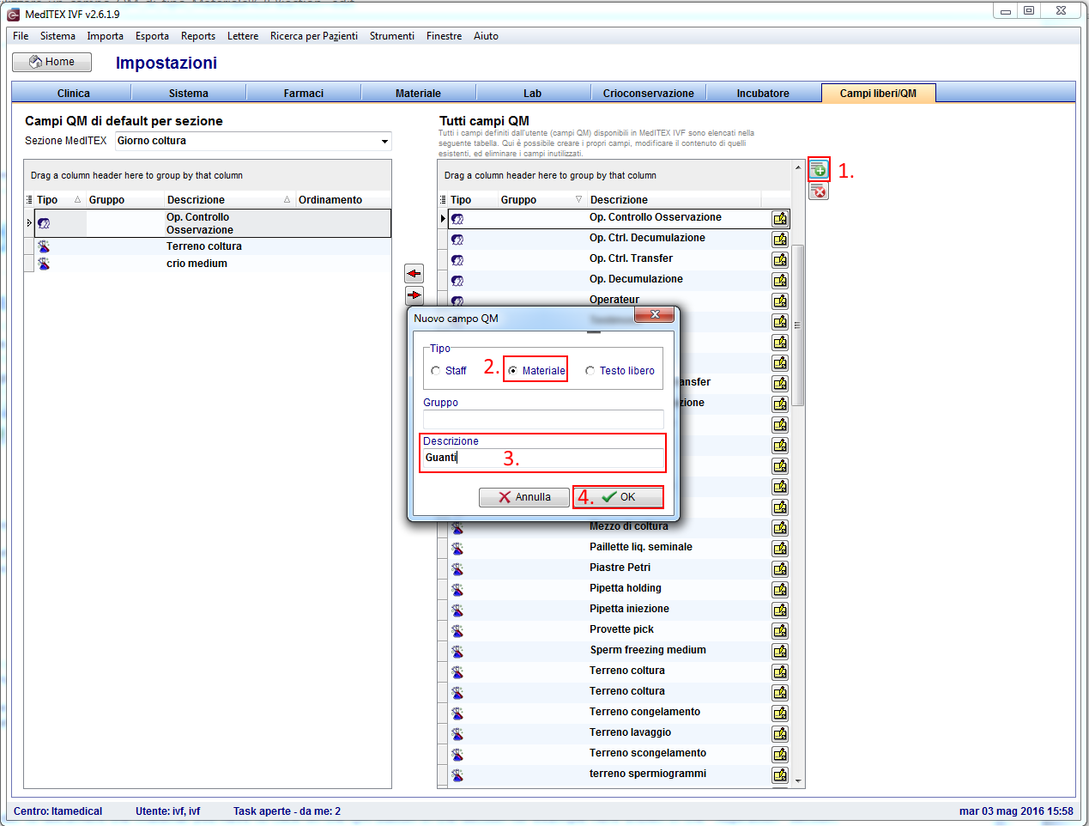Edit icon for Piastre Petri row
This screenshot has height=826, width=1089.
780,569
